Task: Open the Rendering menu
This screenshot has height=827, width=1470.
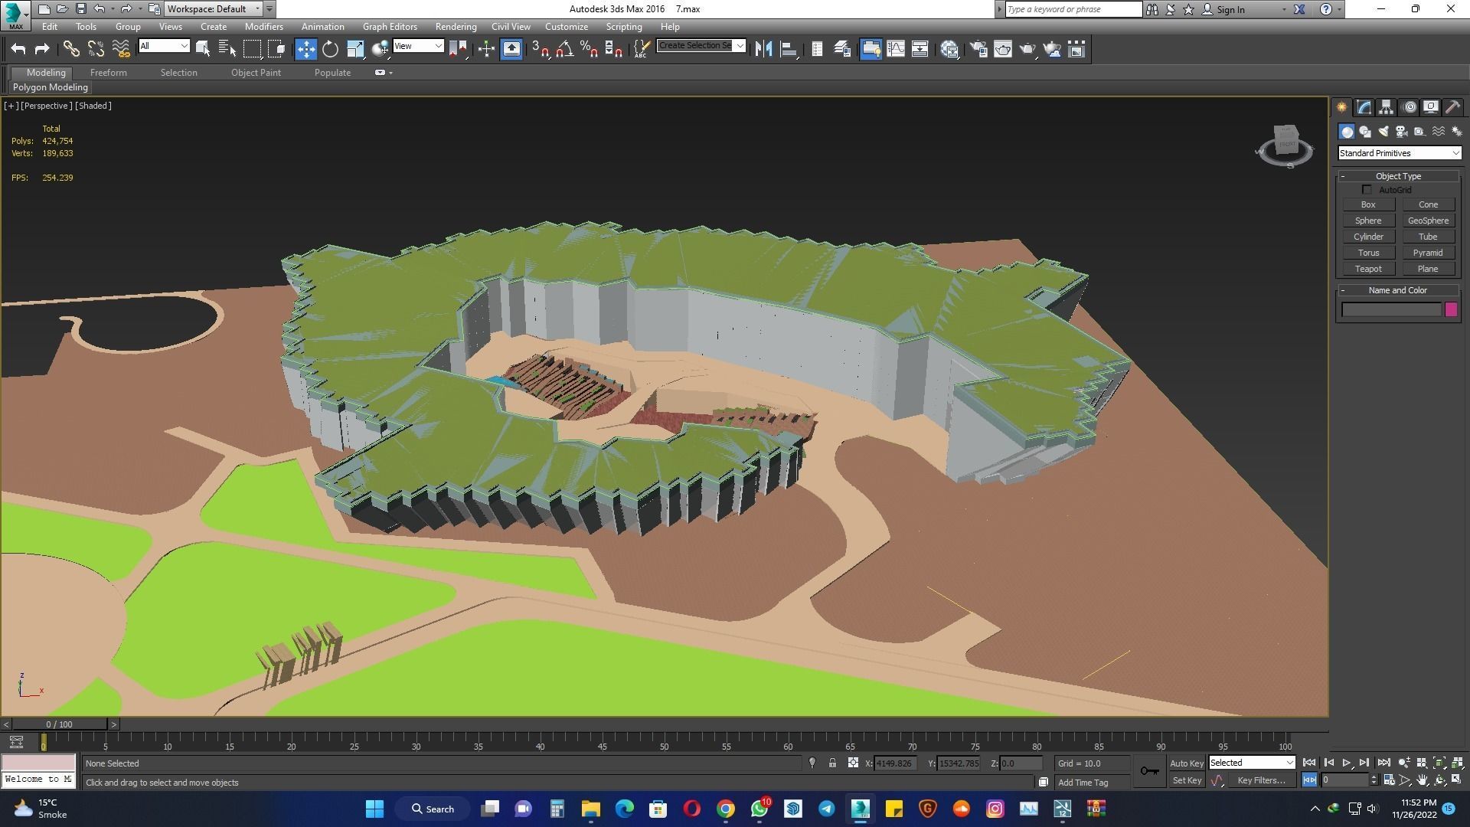Action: (x=456, y=26)
